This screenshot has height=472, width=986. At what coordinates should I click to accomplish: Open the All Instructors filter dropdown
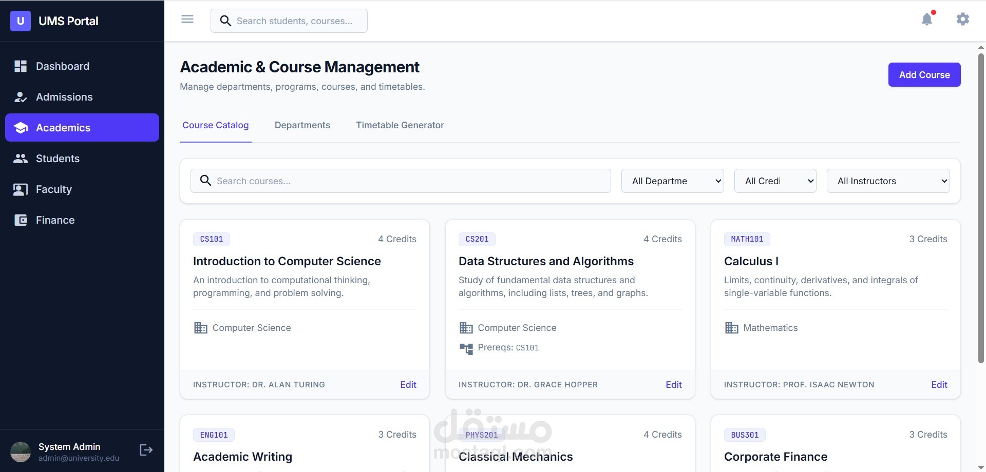tap(888, 181)
